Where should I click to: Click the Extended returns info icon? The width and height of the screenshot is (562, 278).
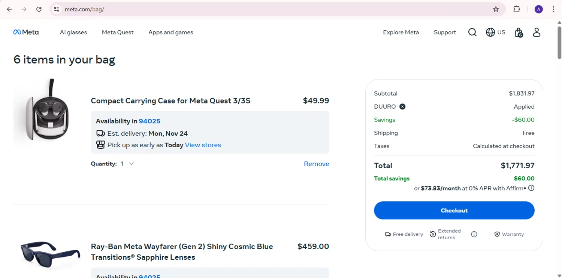click(474, 234)
